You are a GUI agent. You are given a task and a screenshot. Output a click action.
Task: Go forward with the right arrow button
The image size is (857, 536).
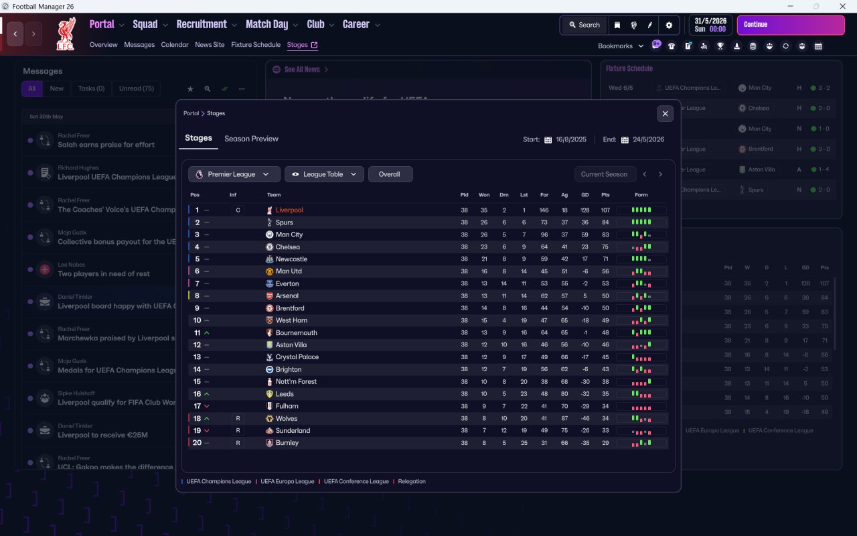(x=33, y=33)
